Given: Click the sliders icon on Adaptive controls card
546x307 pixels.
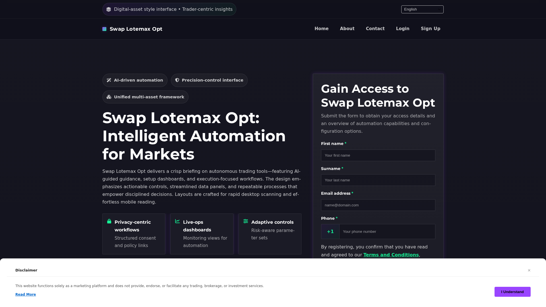Looking at the screenshot, I should 246,221.
